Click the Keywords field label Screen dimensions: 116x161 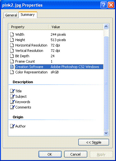(23, 102)
